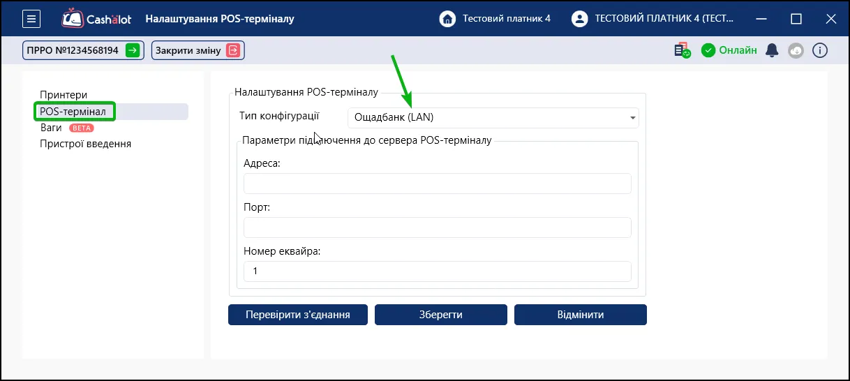The height and width of the screenshot is (381, 850).
Task: Click Перевірити з'єднання button
Action: (x=297, y=315)
